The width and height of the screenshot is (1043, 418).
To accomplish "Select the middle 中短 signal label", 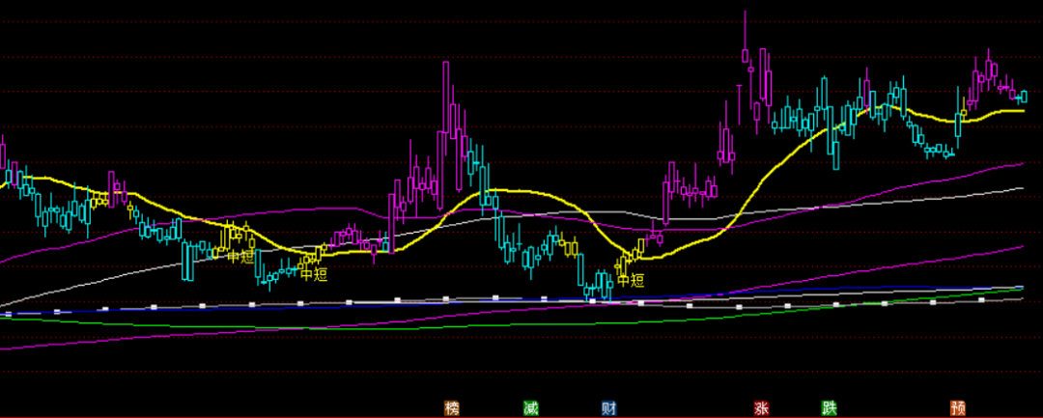I will pyautogui.click(x=314, y=274).
